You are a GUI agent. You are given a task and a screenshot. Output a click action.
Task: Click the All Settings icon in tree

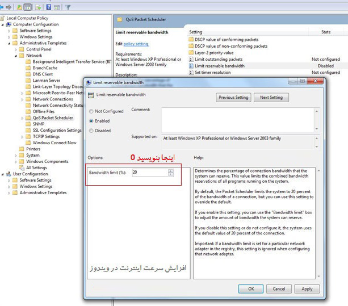tap(22, 167)
